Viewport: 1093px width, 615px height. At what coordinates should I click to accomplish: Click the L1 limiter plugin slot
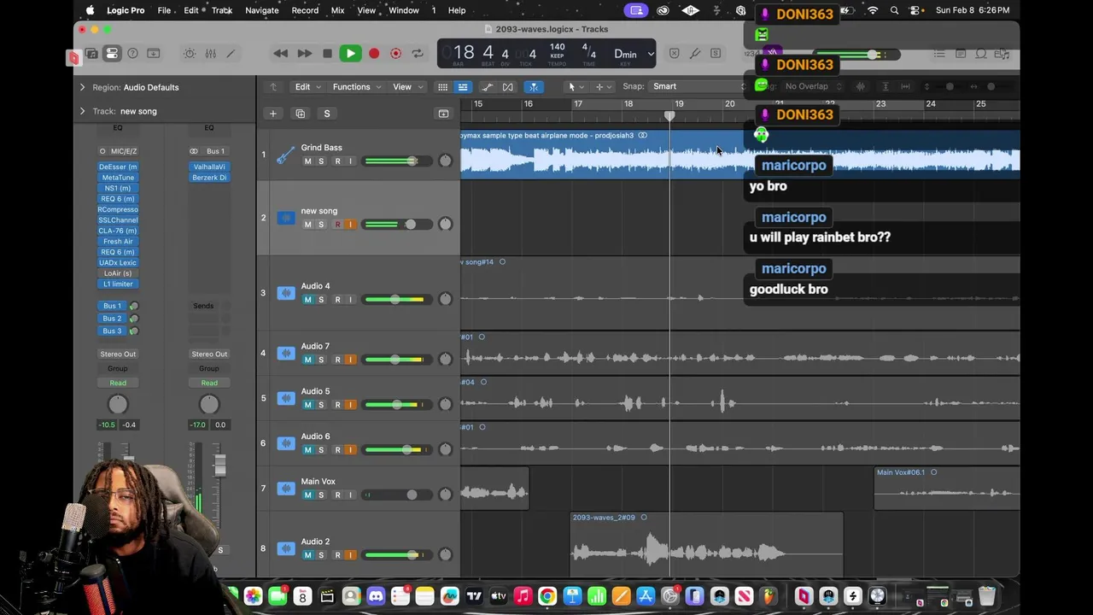[x=118, y=284]
